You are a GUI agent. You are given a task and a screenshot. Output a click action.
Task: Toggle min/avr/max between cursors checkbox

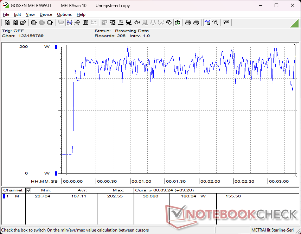click(29, 190)
